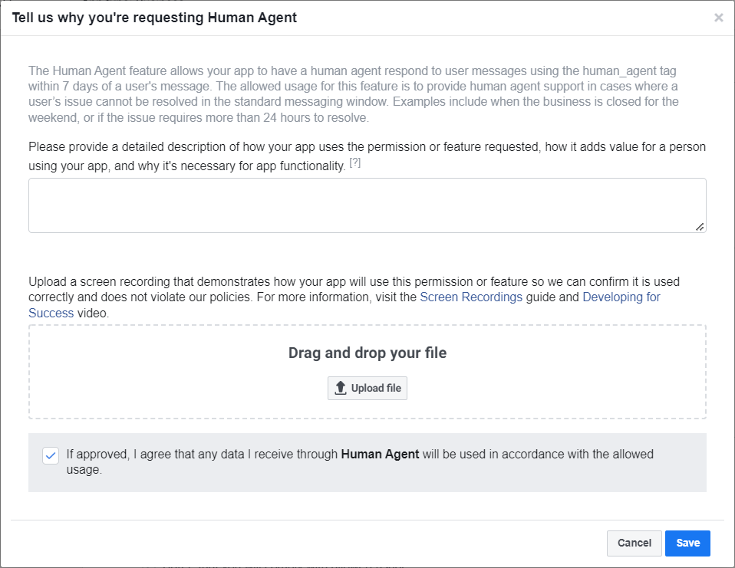Viewport: 735px width, 568px height.
Task: Click the upload arrow icon on Upload file
Action: coord(340,388)
